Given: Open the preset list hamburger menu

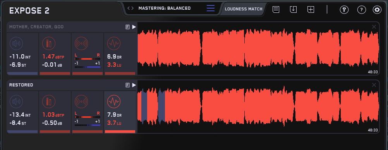Looking at the screenshot, I should coord(211,8).
